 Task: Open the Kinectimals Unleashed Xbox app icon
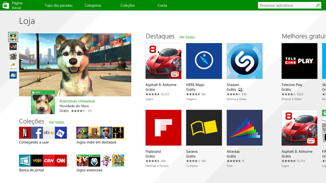point(43,102)
